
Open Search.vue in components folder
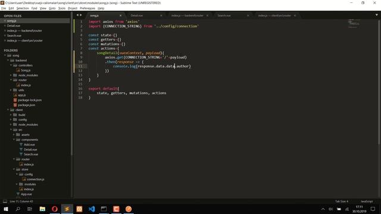point(31,155)
